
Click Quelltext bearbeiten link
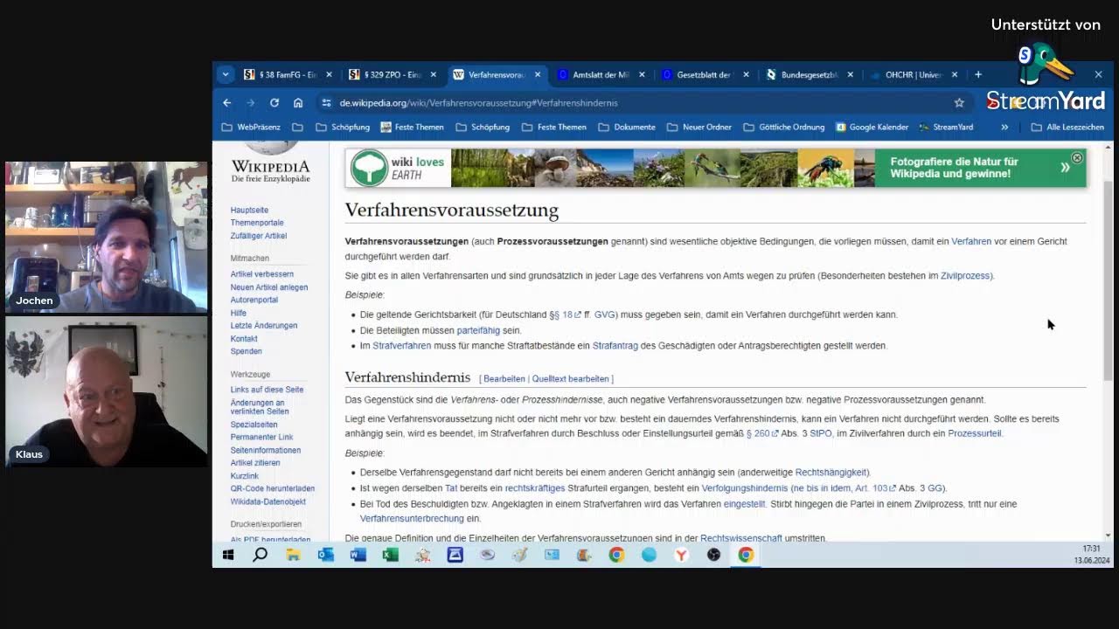tap(570, 379)
